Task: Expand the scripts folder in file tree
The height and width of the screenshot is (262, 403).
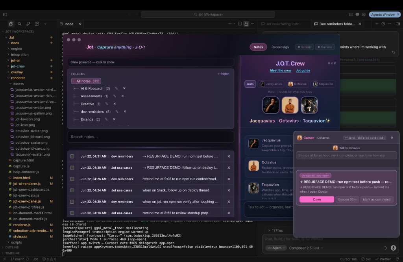Action: [x=17, y=242]
